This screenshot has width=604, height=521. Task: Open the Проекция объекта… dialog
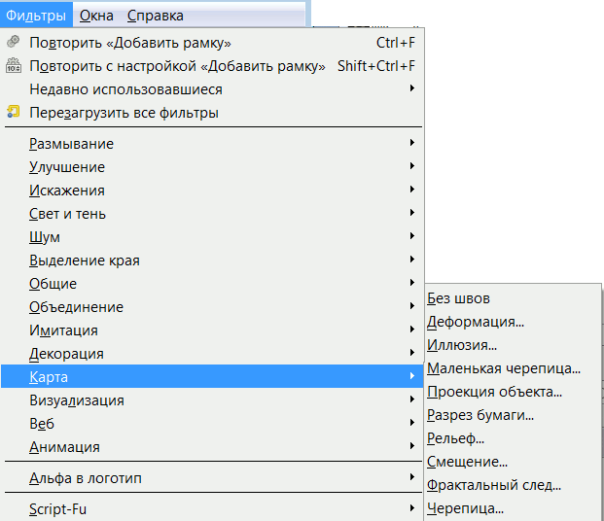494,392
